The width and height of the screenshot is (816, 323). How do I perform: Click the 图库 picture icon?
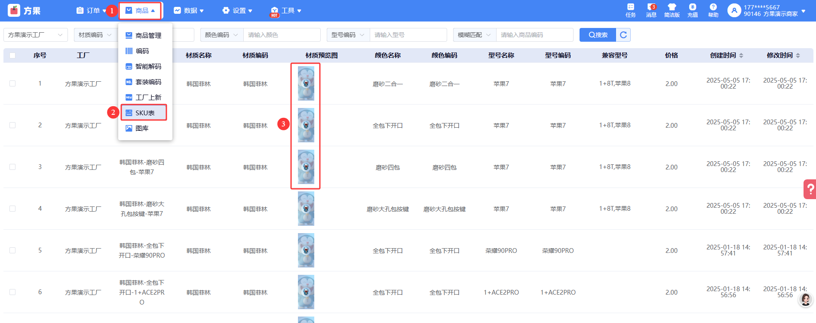[129, 128]
